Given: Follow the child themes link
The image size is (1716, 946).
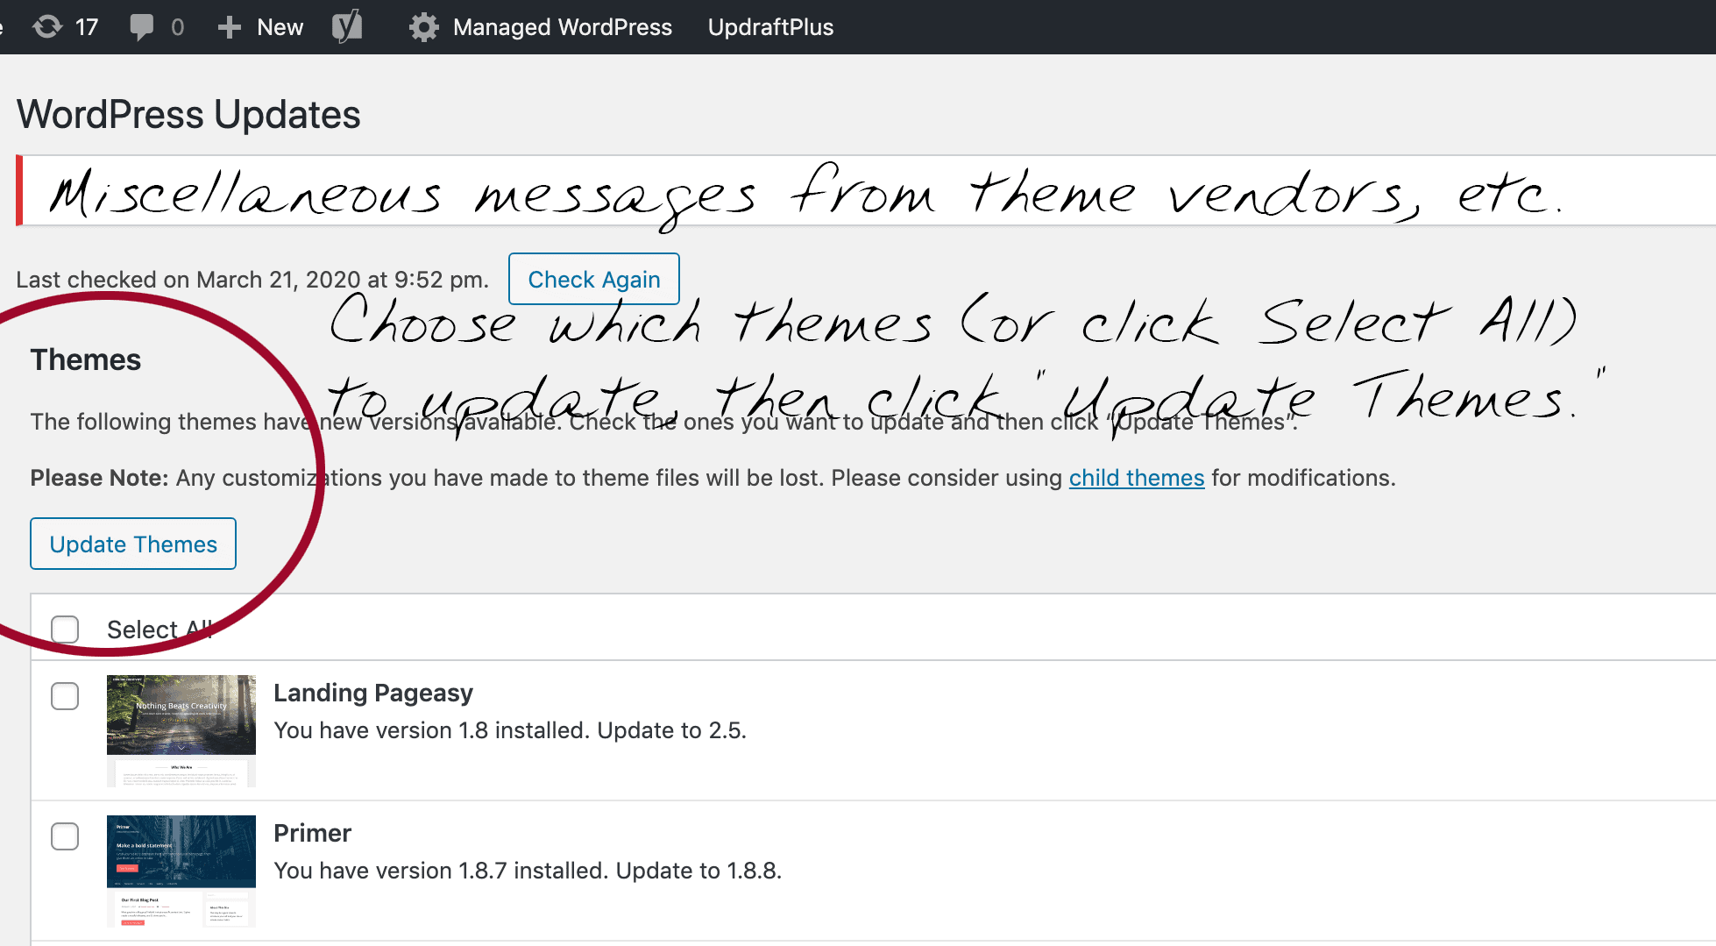Looking at the screenshot, I should point(1137,478).
